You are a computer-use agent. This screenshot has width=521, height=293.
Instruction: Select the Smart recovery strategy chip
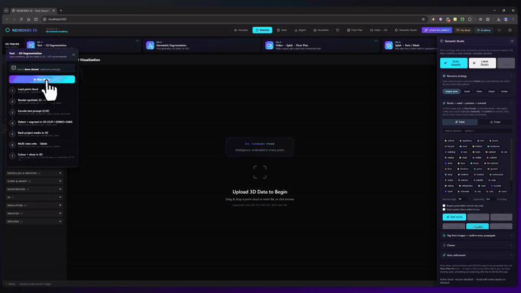(x=467, y=91)
